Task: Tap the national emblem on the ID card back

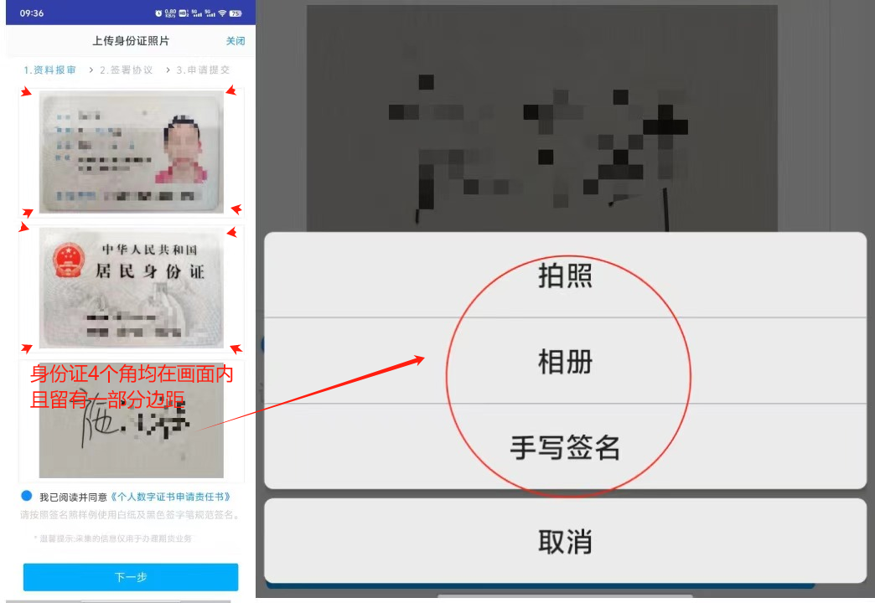Action: pyautogui.click(x=69, y=261)
